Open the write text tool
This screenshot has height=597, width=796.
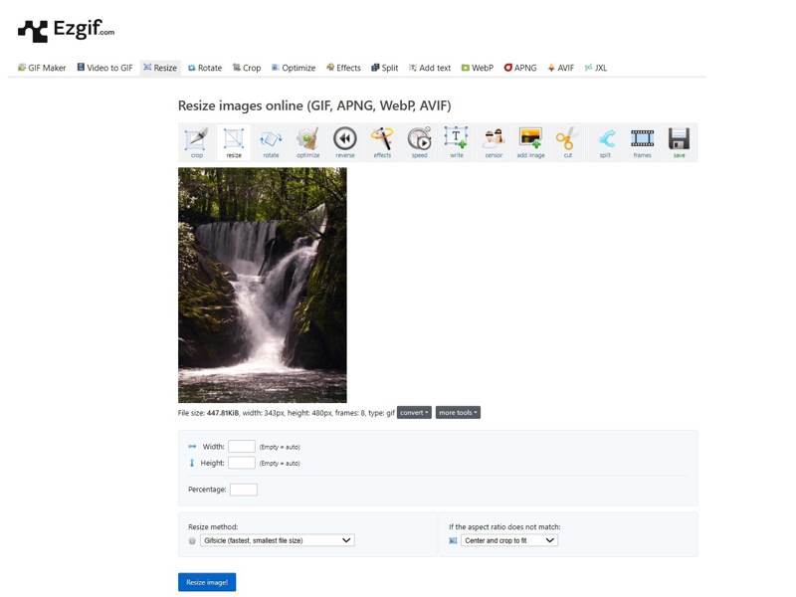[456, 141]
